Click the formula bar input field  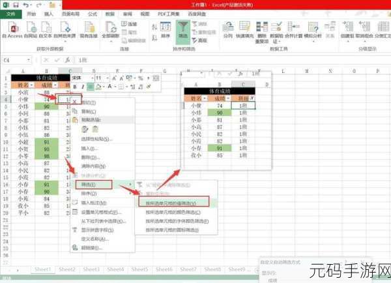click(232, 60)
